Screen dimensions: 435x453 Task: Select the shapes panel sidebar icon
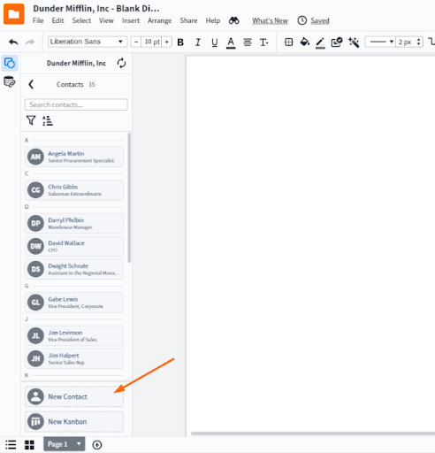click(10, 63)
